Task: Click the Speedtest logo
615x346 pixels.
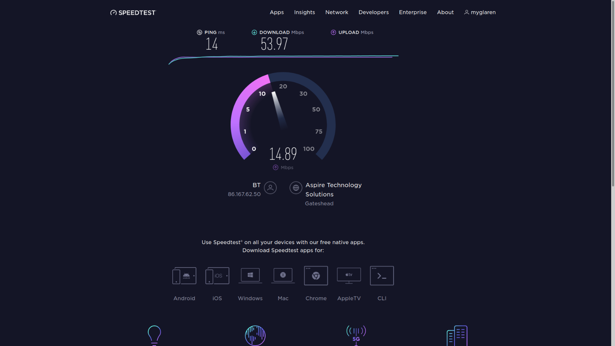Action: pyautogui.click(x=133, y=13)
